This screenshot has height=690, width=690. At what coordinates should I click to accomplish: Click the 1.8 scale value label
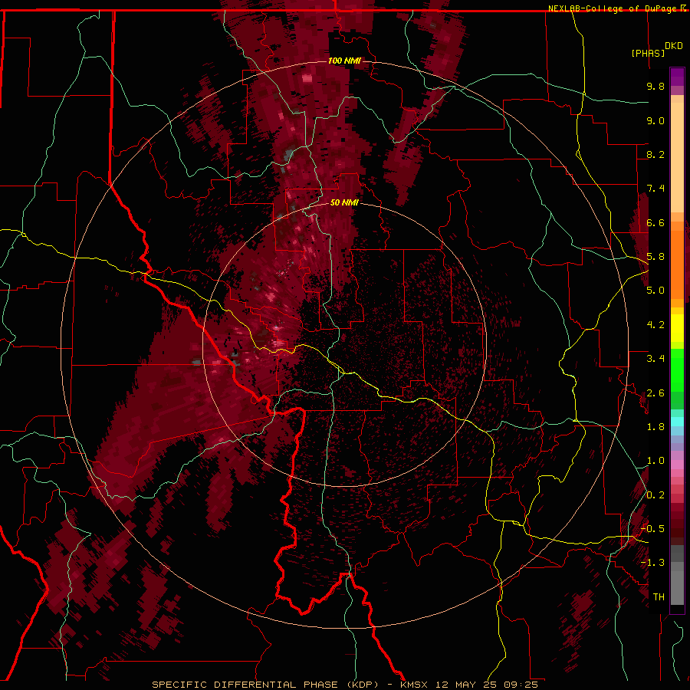[x=655, y=427]
